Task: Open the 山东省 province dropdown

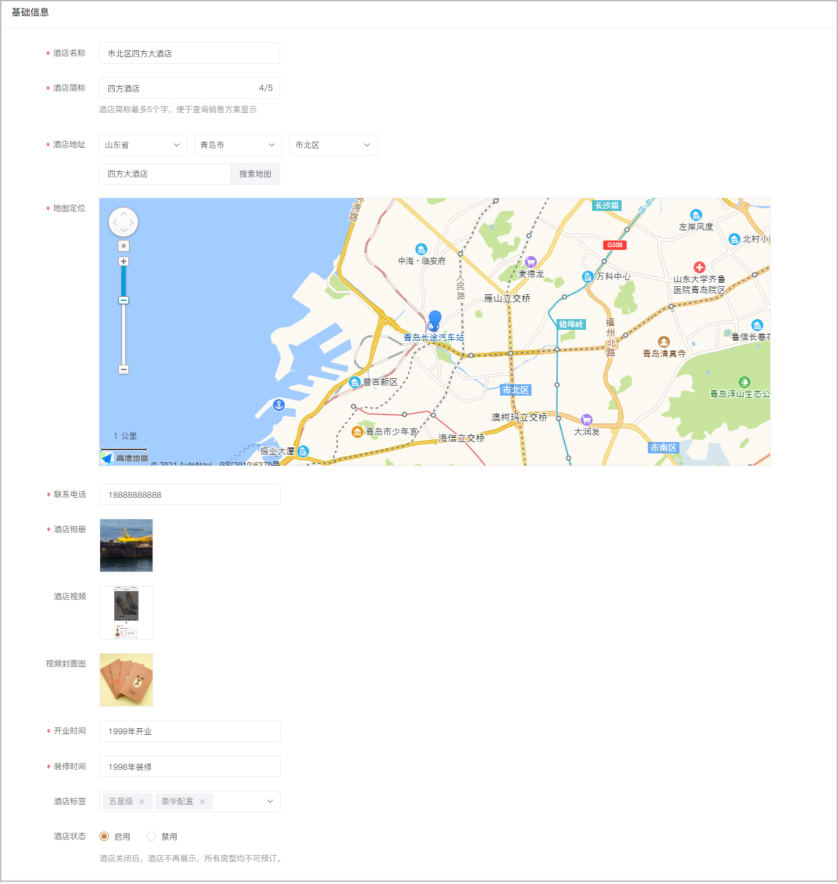Action: point(142,145)
